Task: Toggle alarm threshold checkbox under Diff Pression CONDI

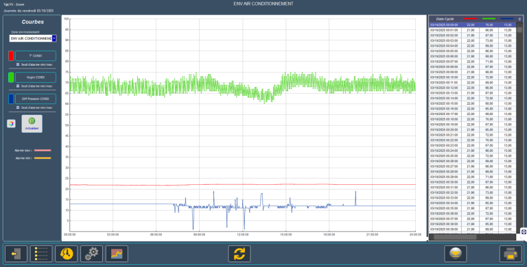Action: 18,107
